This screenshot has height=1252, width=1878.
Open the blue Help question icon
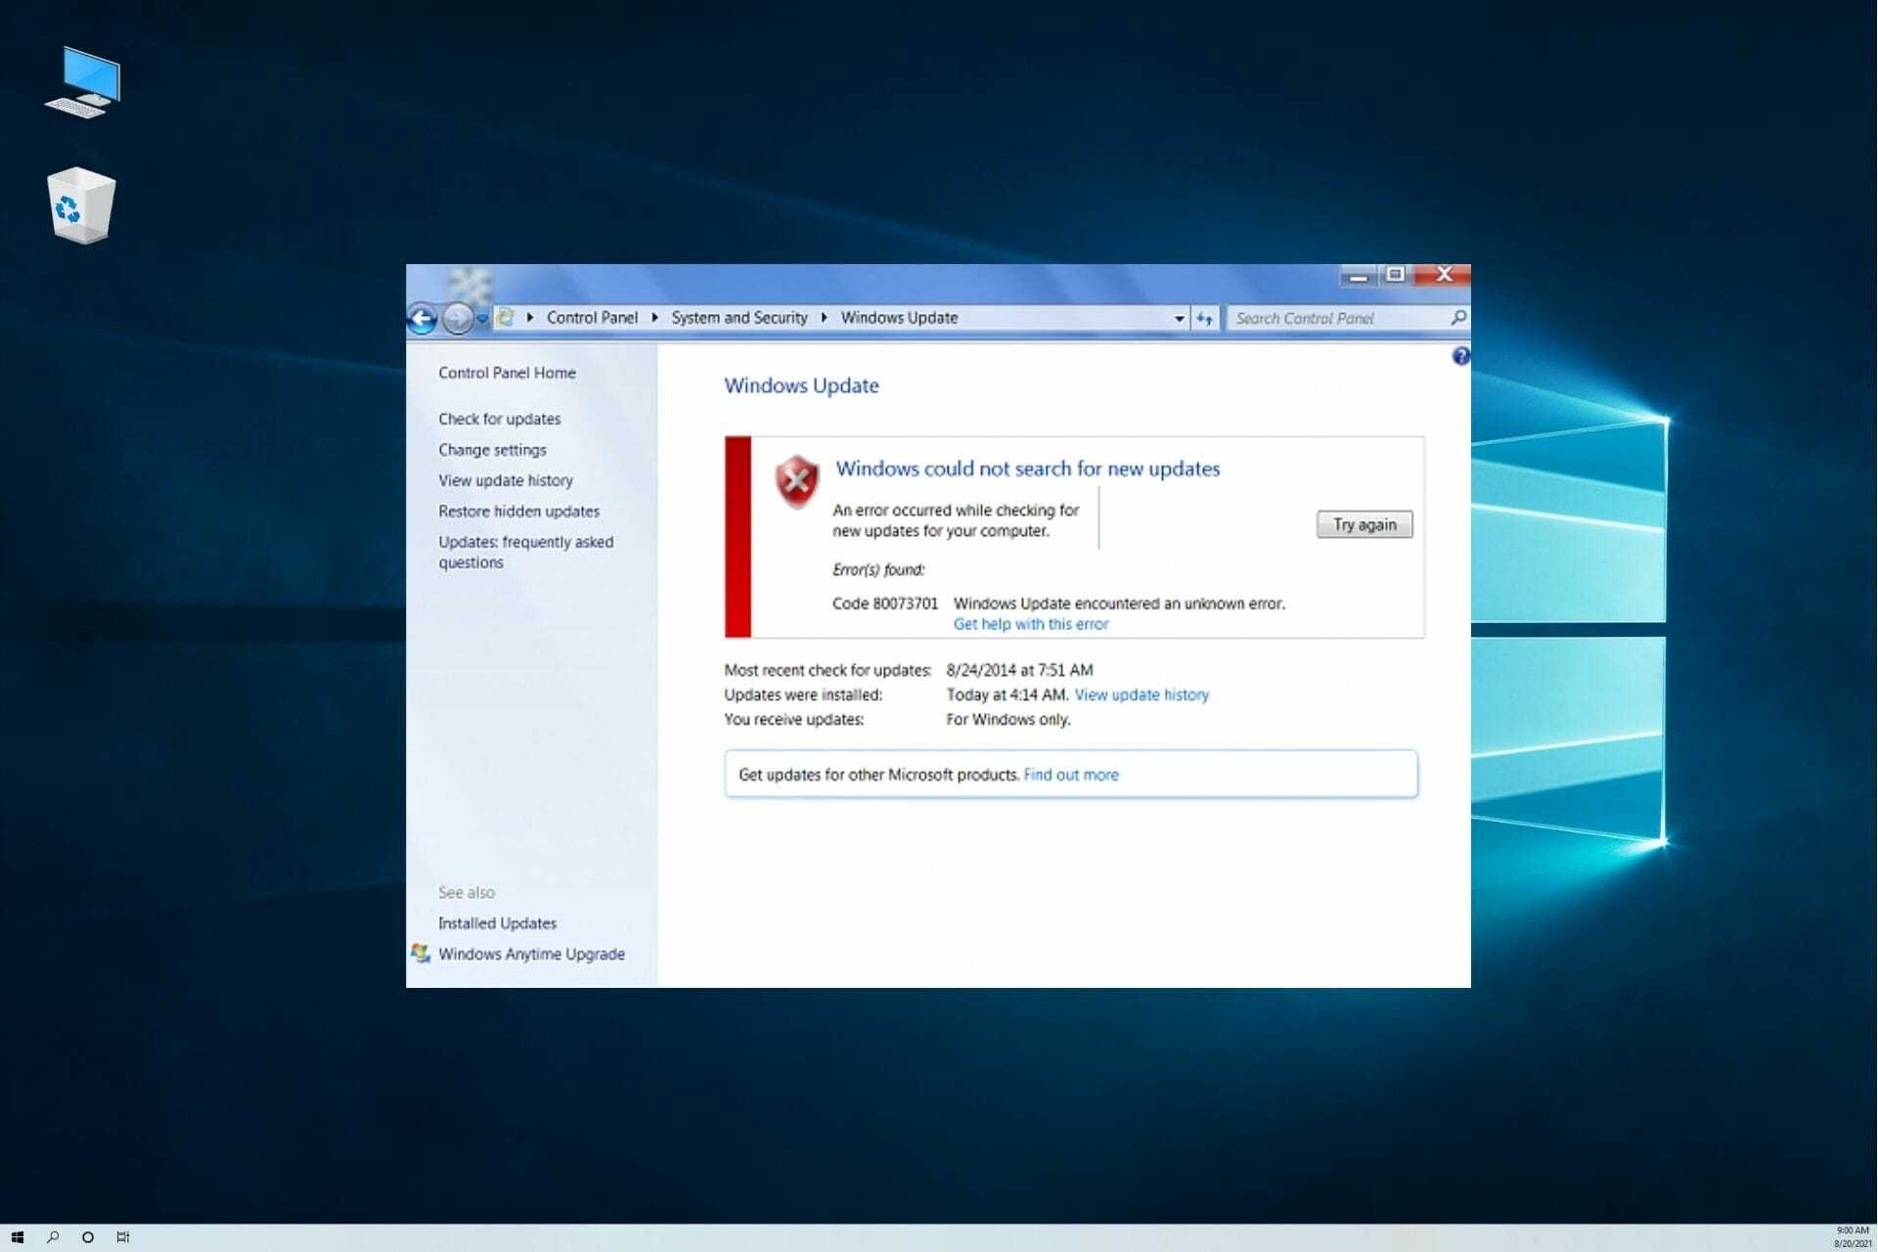pos(1460,357)
